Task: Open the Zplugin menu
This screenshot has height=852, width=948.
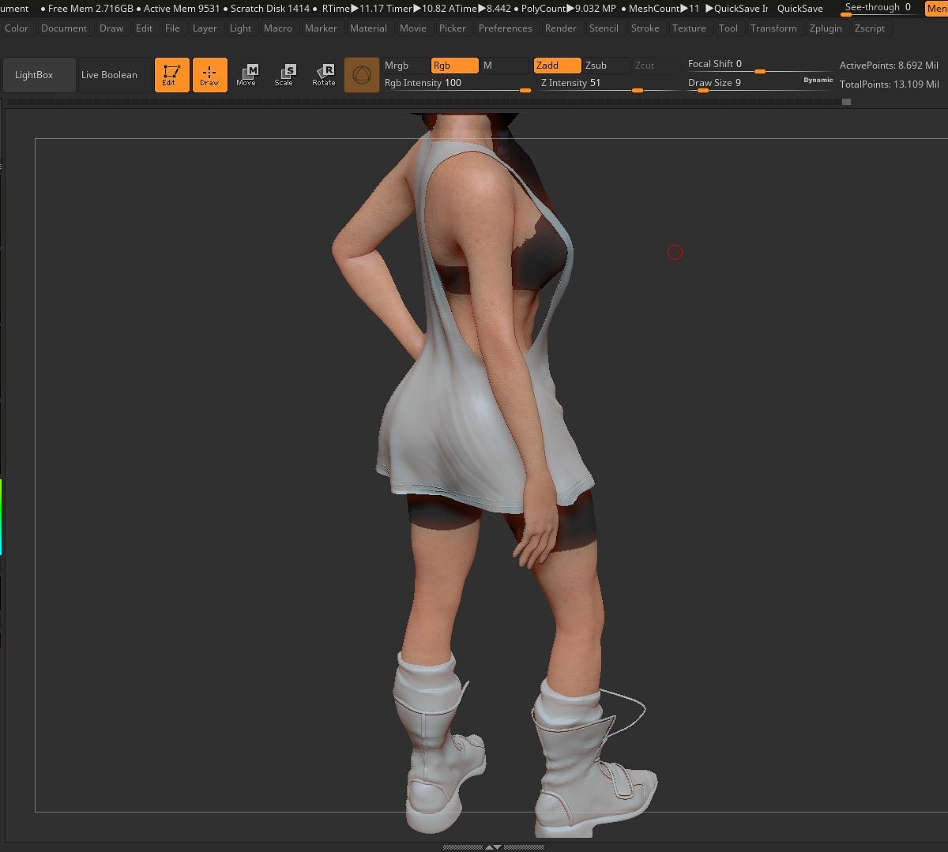Action: tap(826, 28)
